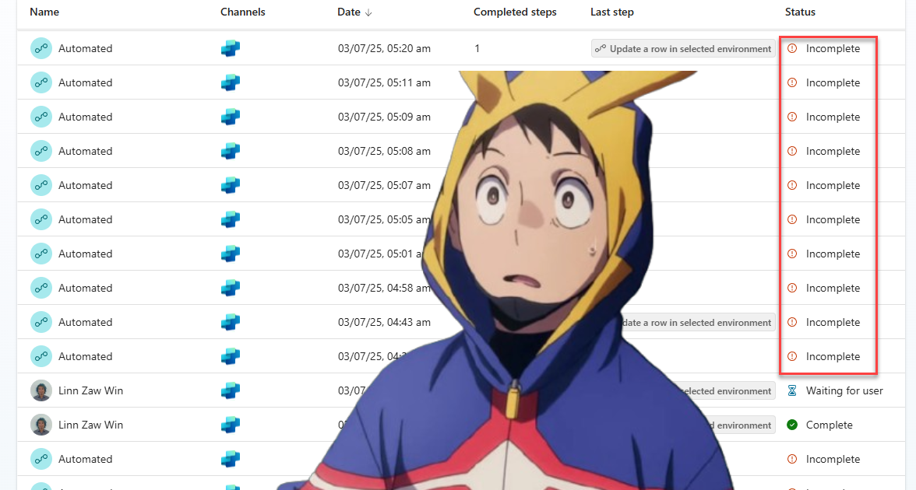916x490 pixels.
Task: Open Linn Zaw Win's avatar in the Waiting for user row
Action: coord(41,390)
